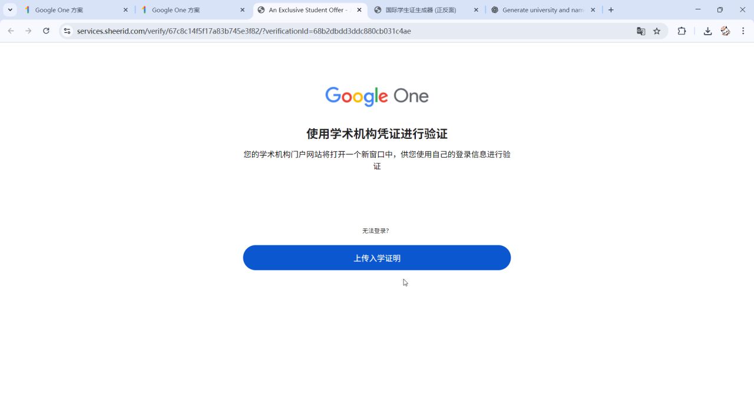
Task: Click the profile avatar icon
Action: click(725, 31)
